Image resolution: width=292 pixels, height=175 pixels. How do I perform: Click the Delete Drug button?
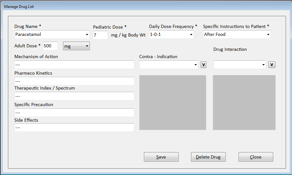(208, 157)
